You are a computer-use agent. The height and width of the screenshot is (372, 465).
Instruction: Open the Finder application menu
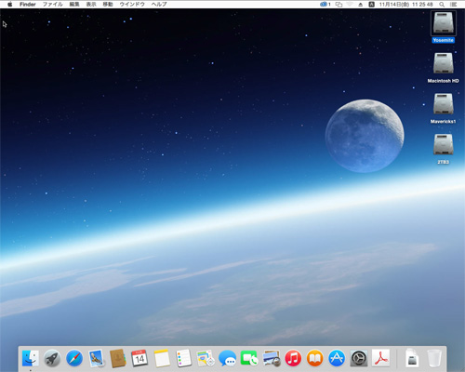(28, 5)
